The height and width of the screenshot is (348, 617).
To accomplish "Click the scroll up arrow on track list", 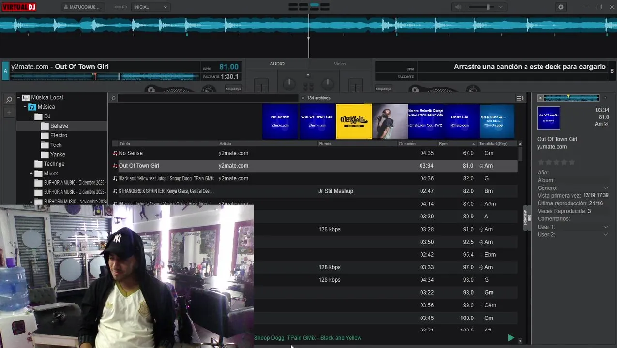I will 520,144.
